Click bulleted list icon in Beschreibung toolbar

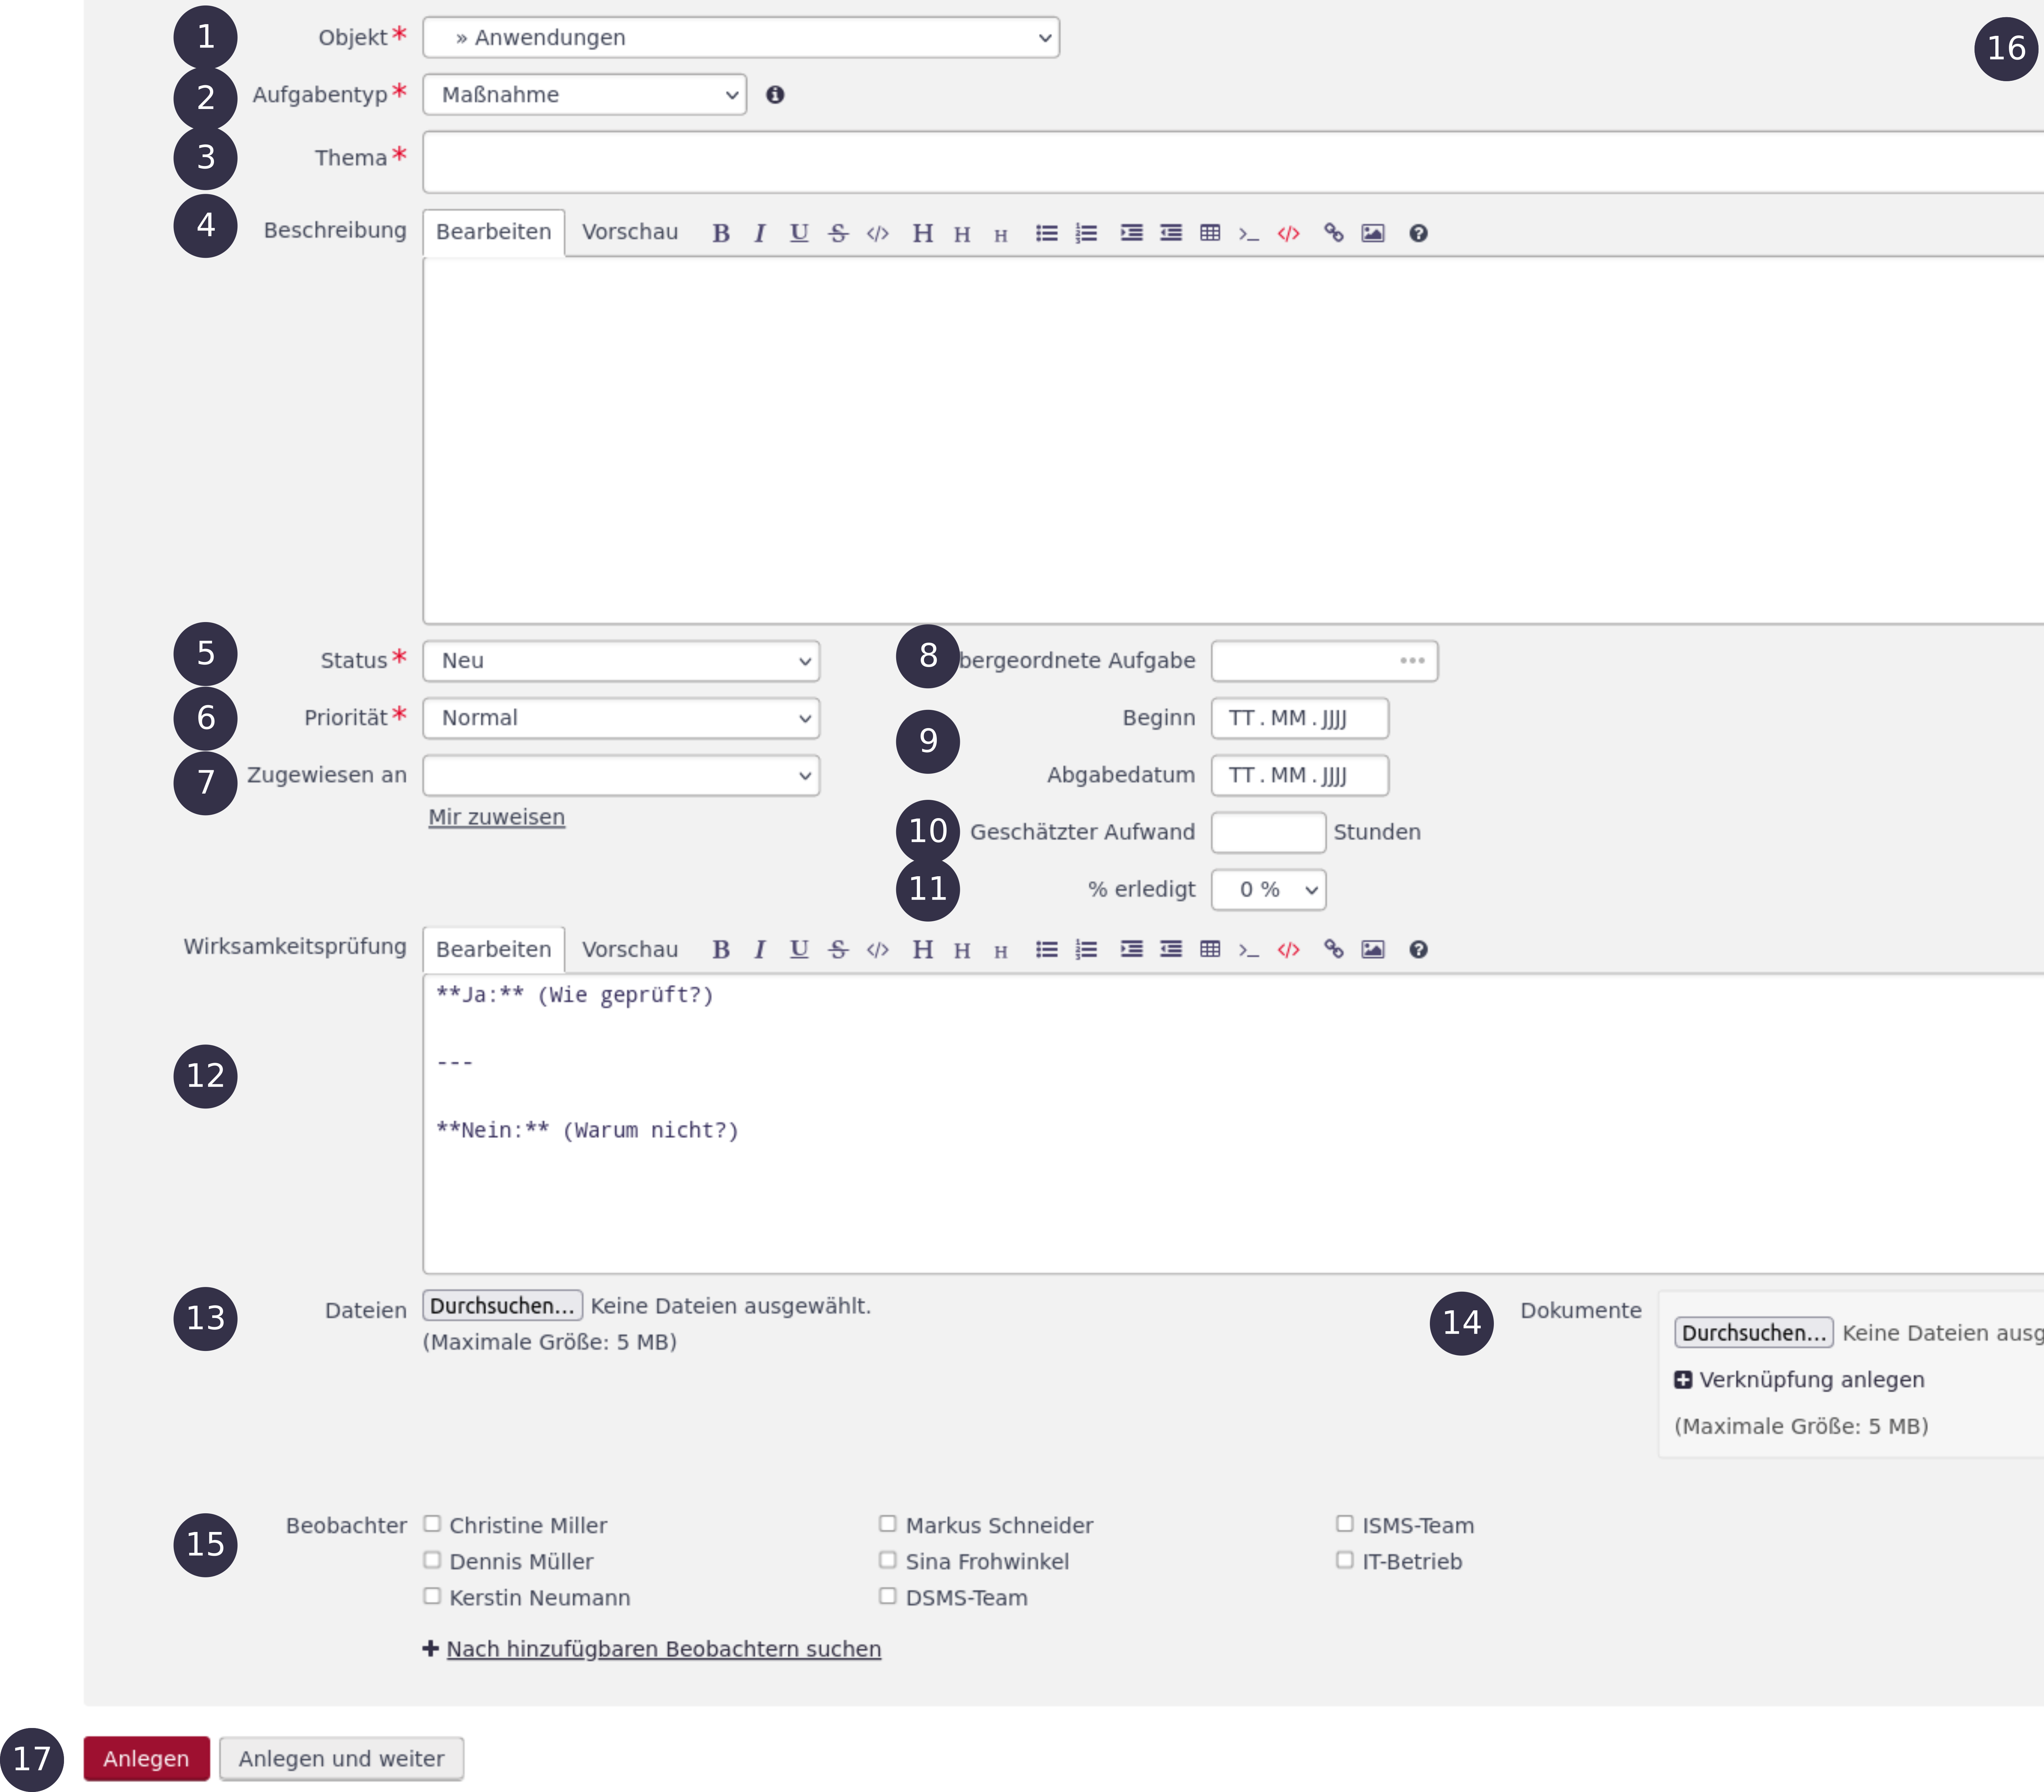click(x=1046, y=233)
